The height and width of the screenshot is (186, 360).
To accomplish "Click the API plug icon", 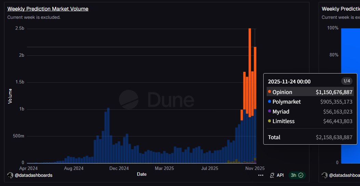I will (272, 175).
